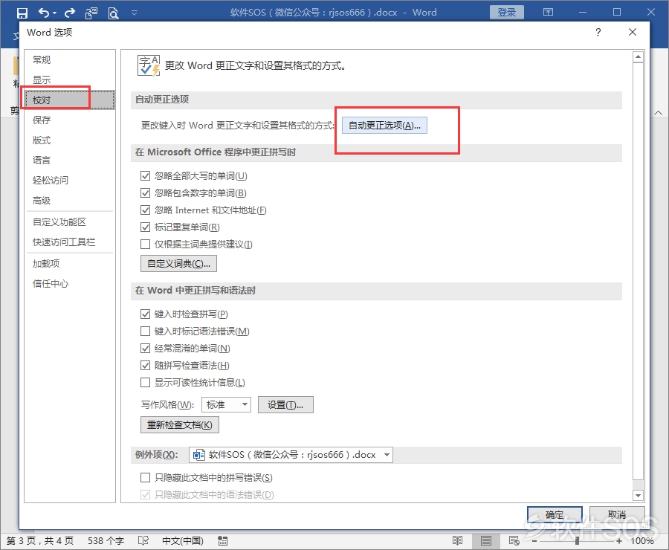Click the 中文(中国) language indicator
The width and height of the screenshot is (669, 550).
coord(183,540)
